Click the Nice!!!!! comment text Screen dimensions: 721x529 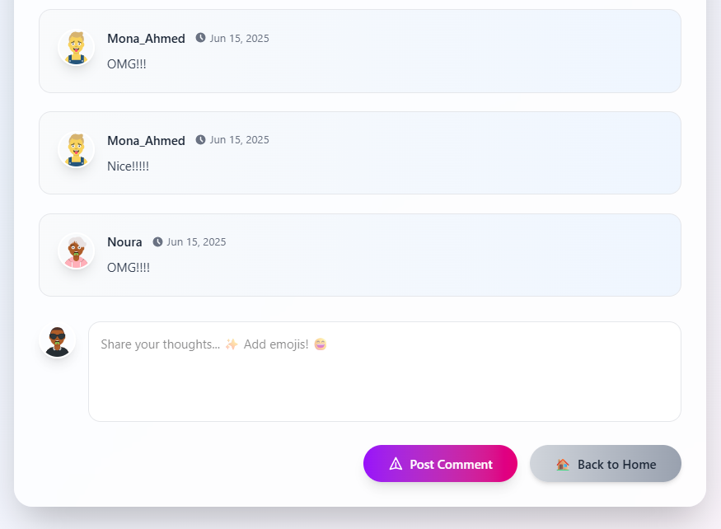(128, 166)
